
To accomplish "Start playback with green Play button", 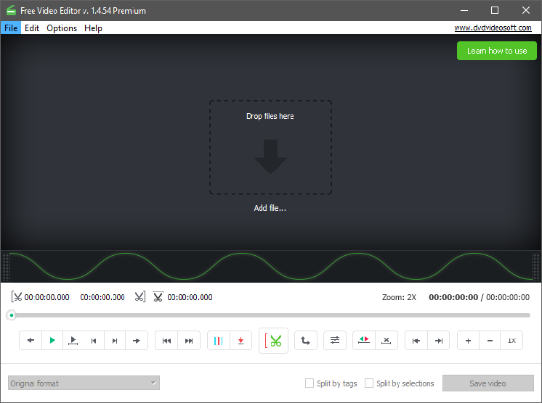I will tap(52, 341).
